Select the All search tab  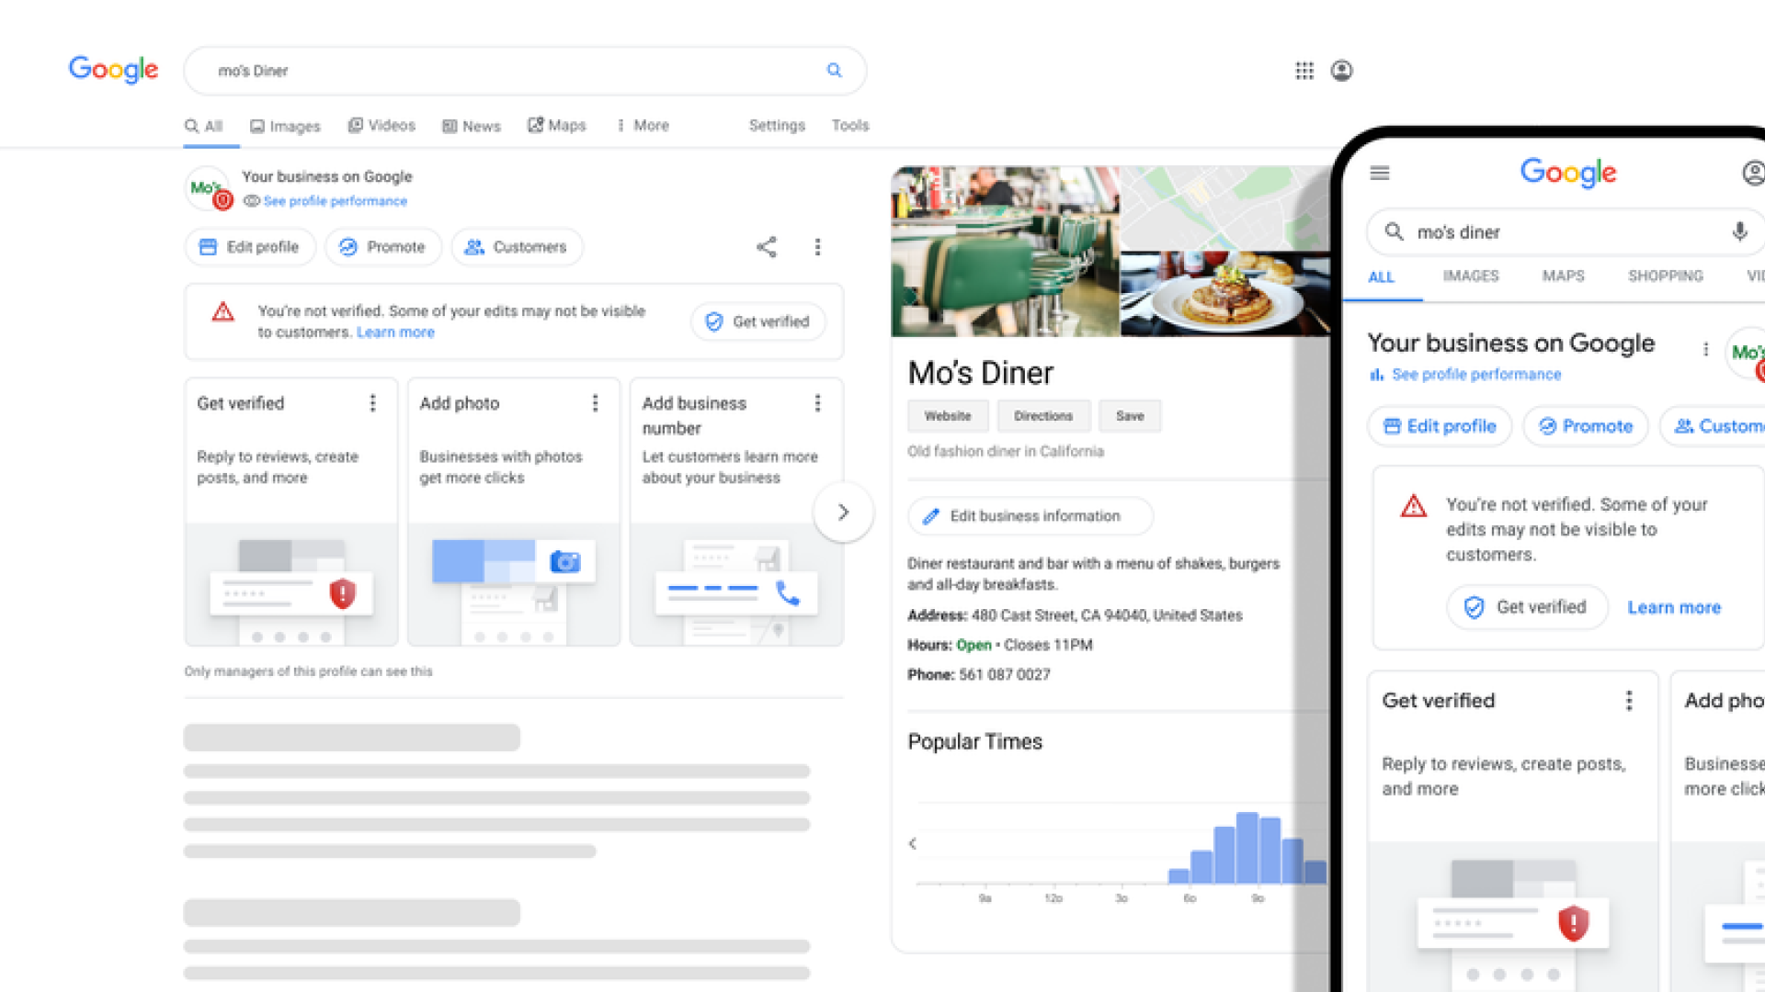204,126
